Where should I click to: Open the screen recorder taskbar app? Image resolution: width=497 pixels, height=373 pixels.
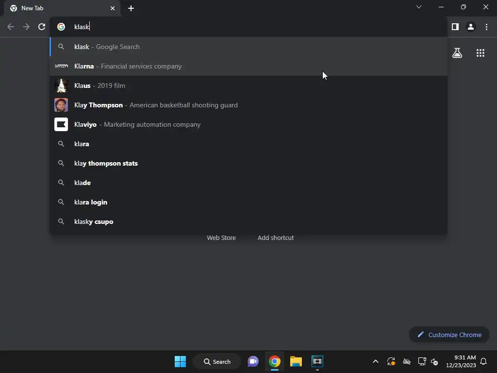pyautogui.click(x=317, y=361)
